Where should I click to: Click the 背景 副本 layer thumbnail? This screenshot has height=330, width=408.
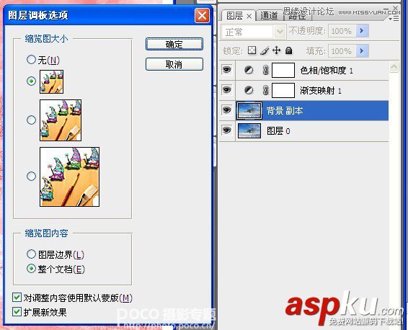(249, 111)
